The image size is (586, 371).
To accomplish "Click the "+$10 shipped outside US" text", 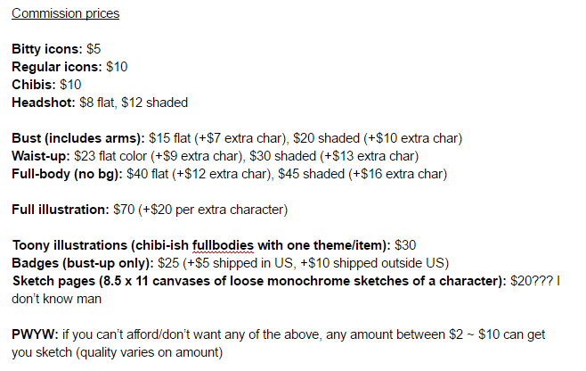I will pos(372,263).
